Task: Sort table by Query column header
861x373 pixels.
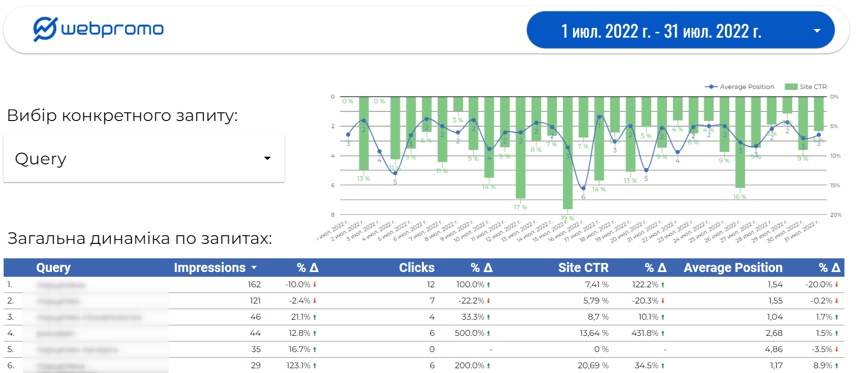Action: [53, 268]
